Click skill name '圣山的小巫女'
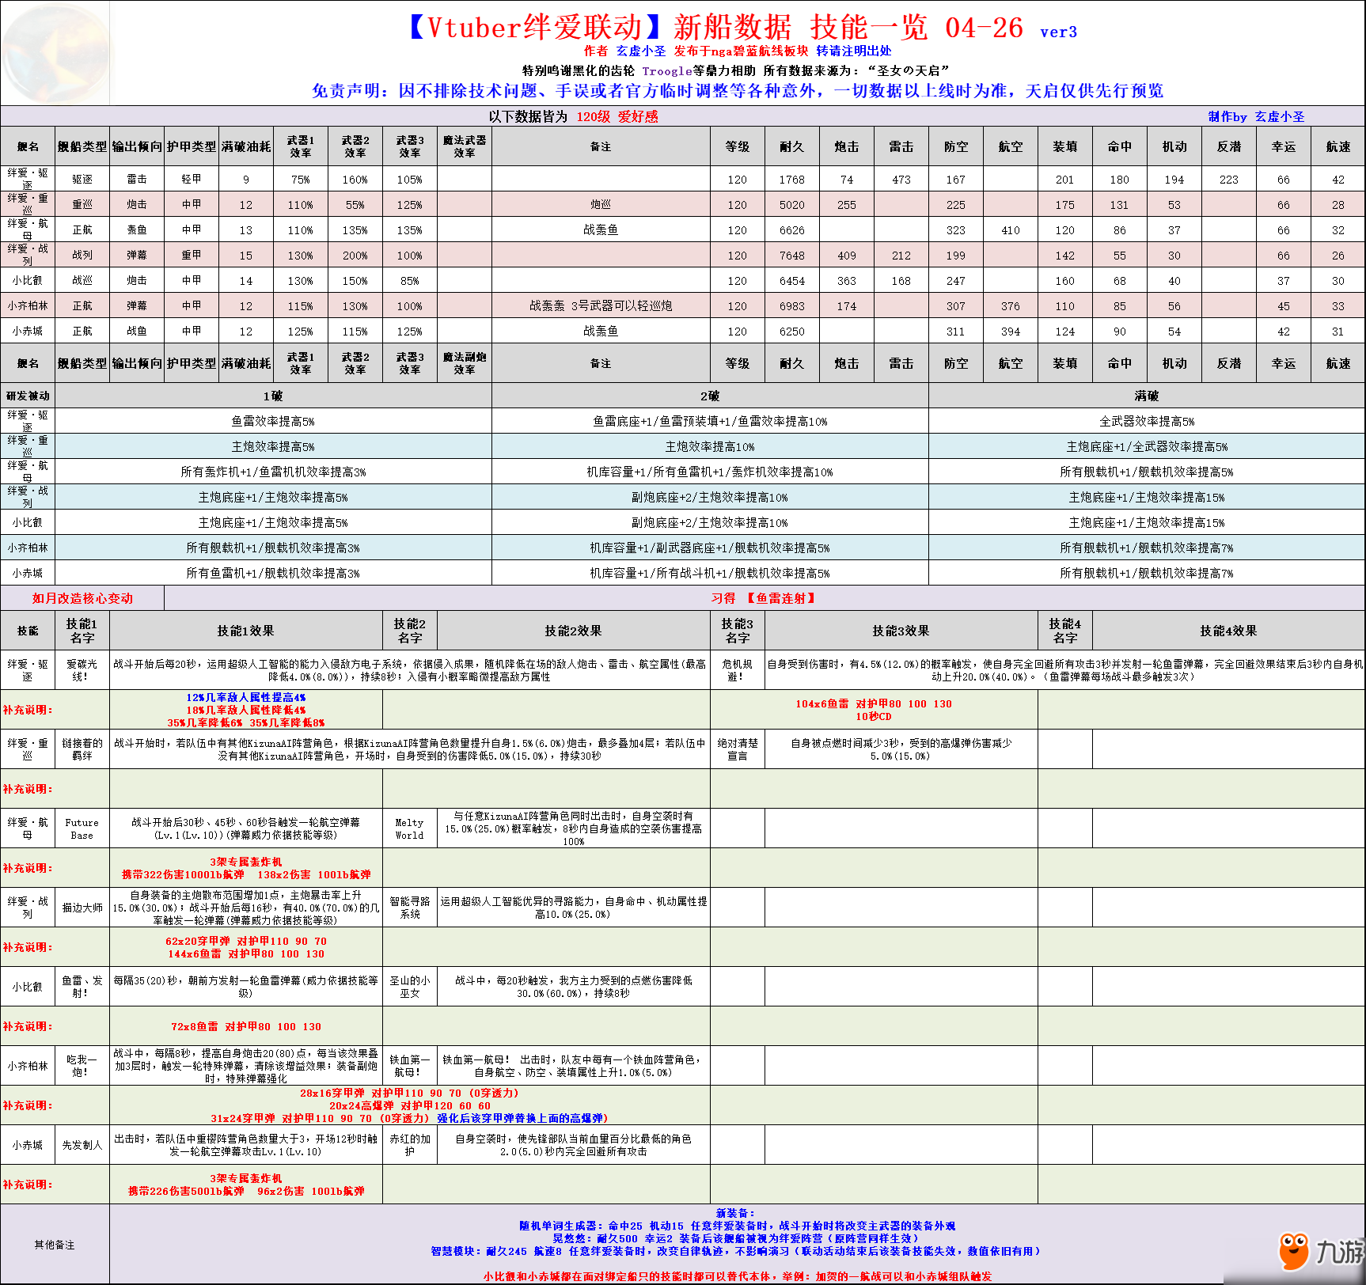Screen dimensions: 1366x1285 [x=409, y=987]
